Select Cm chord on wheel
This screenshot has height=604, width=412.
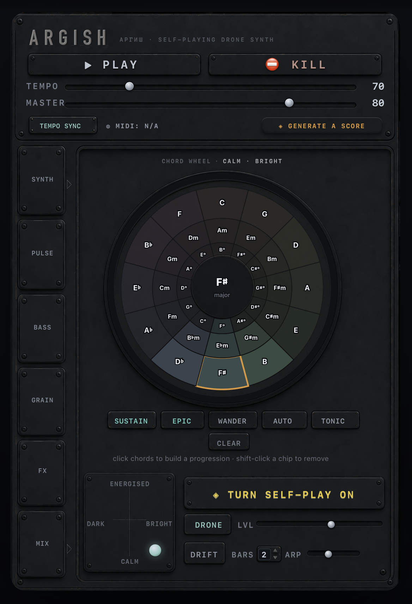[x=164, y=288]
